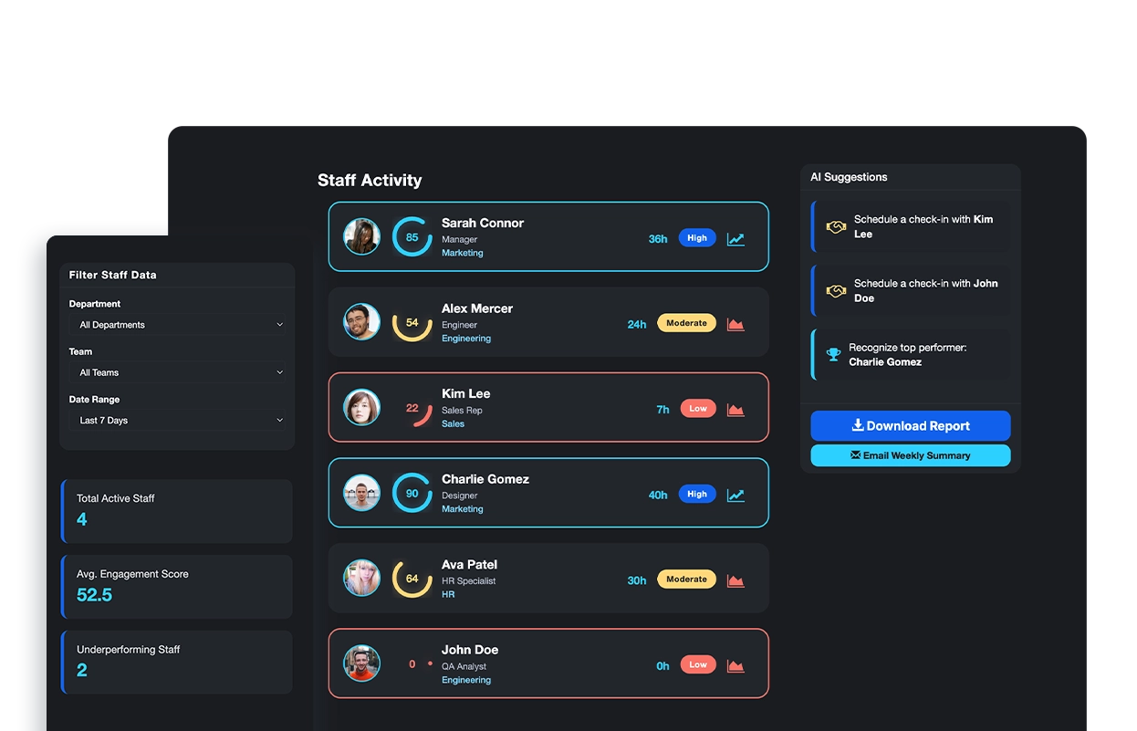The height and width of the screenshot is (731, 1137).
Task: Click the Download Report button
Action: 911,425
